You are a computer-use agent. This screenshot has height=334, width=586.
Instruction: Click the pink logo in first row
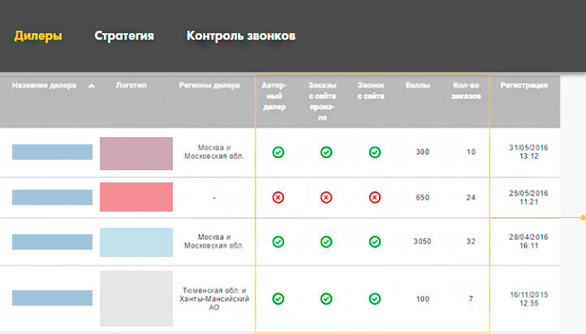[136, 153]
